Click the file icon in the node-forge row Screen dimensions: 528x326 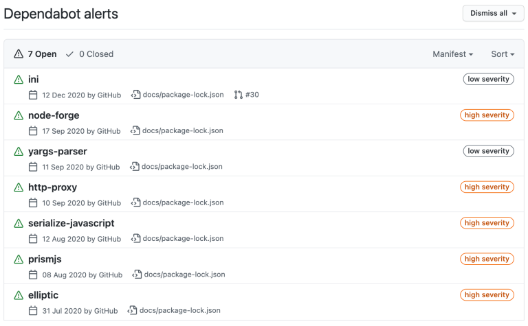coord(135,130)
